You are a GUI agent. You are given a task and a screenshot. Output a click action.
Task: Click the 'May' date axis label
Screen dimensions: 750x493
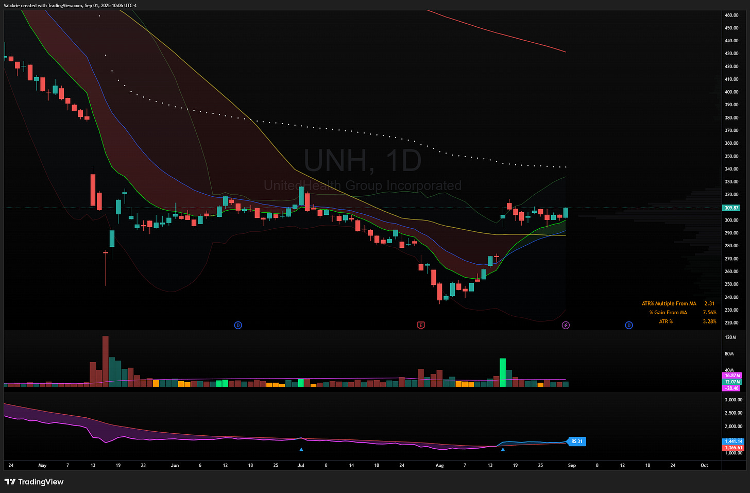click(x=42, y=465)
